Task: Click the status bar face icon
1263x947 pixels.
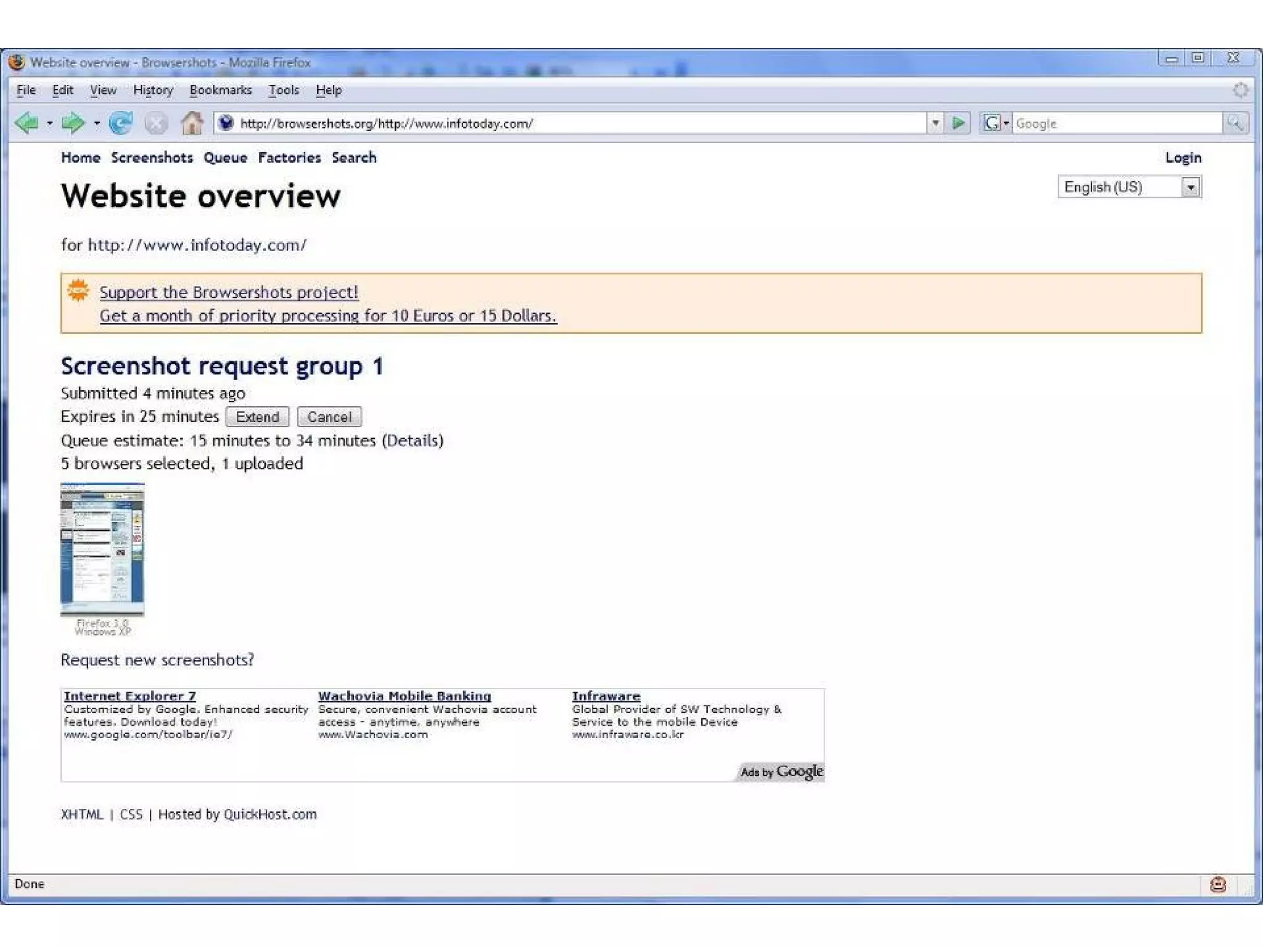Action: click(1218, 885)
